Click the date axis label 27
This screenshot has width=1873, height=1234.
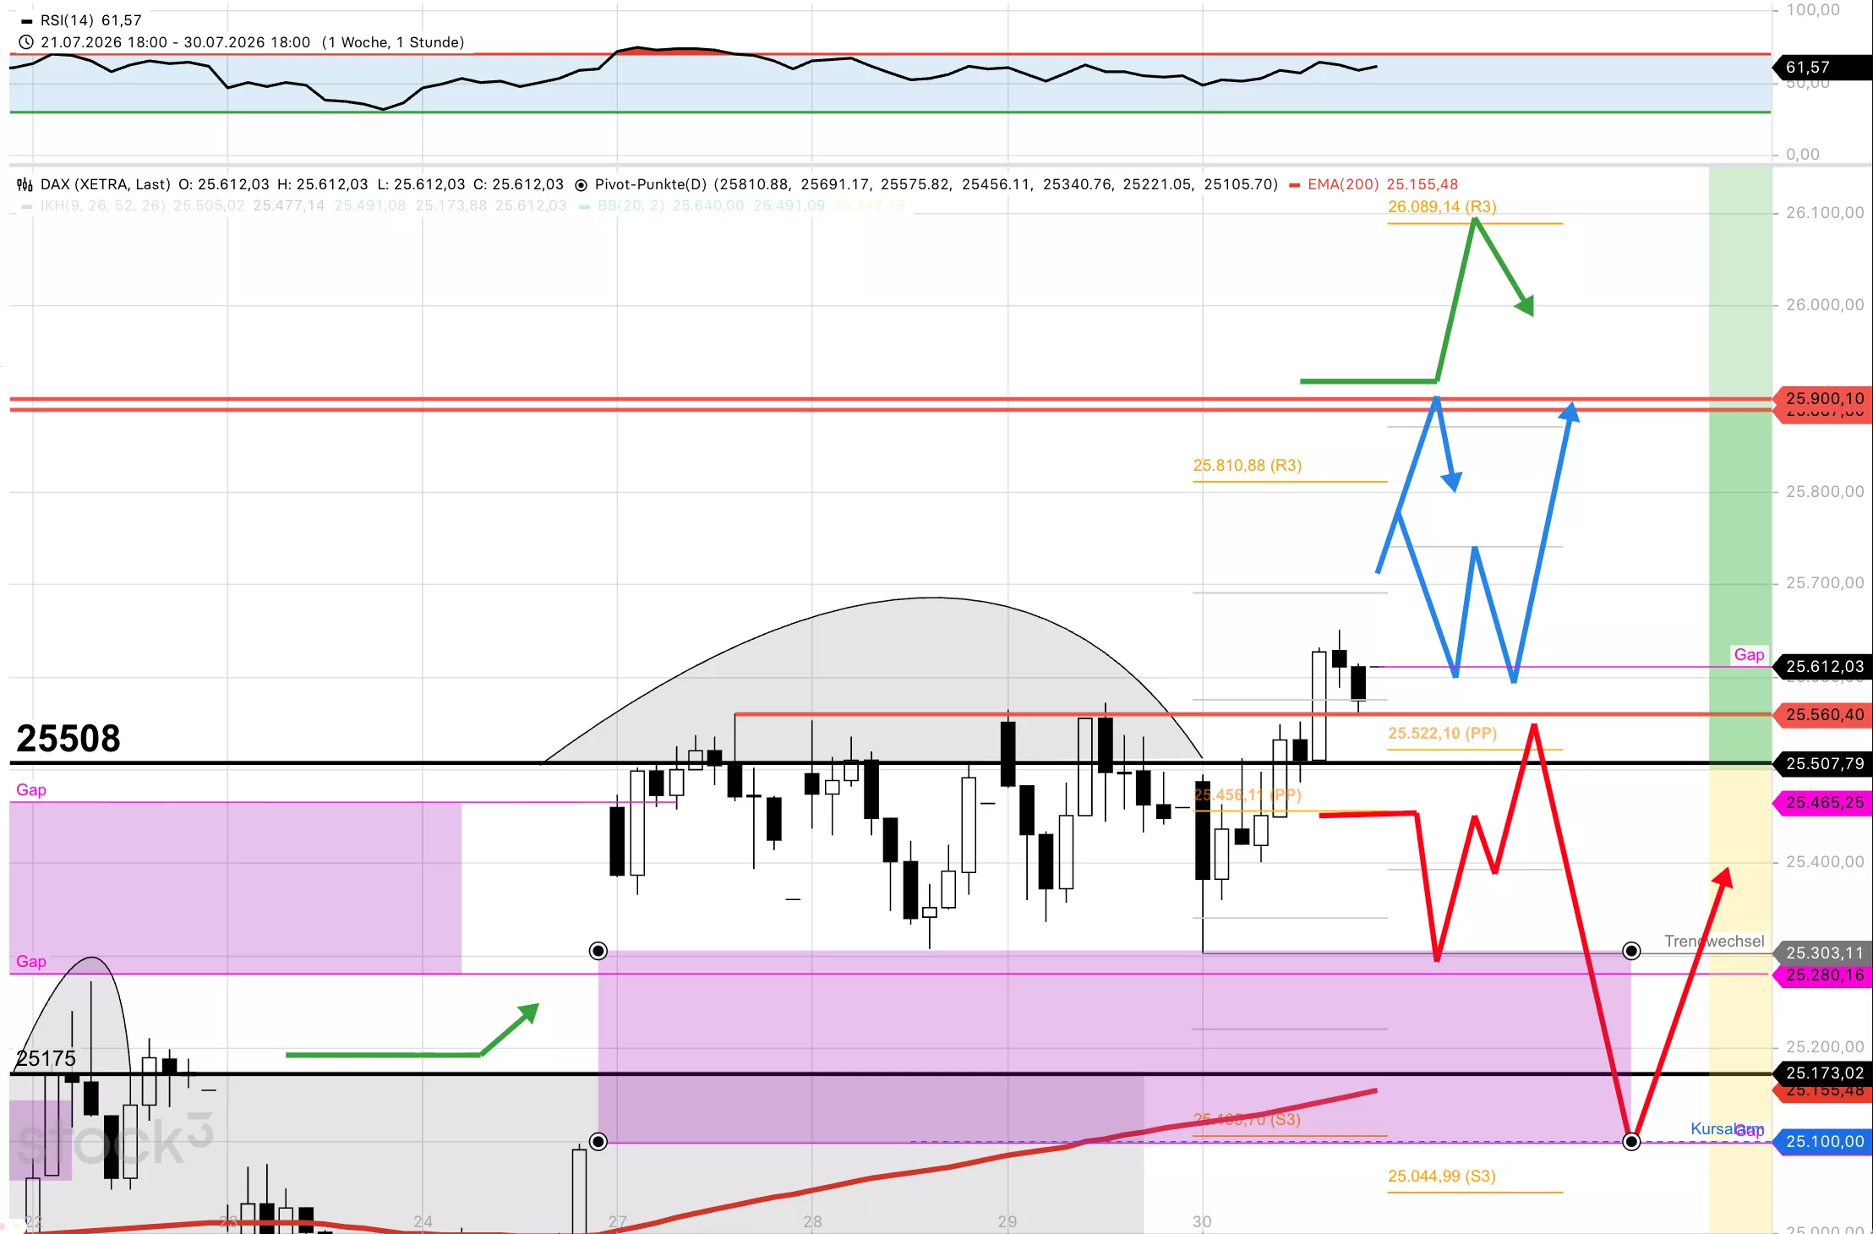(x=618, y=1221)
